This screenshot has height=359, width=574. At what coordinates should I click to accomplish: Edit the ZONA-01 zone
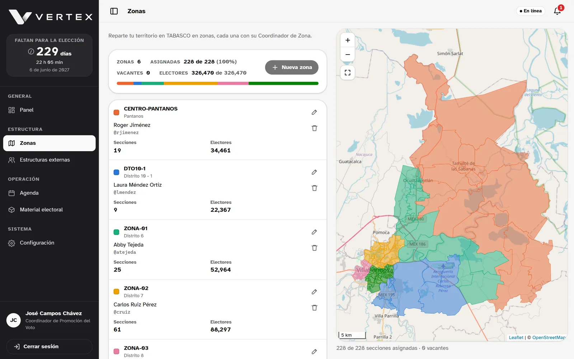(314, 232)
